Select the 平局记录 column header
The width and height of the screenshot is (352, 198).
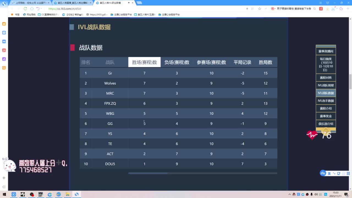(242, 62)
